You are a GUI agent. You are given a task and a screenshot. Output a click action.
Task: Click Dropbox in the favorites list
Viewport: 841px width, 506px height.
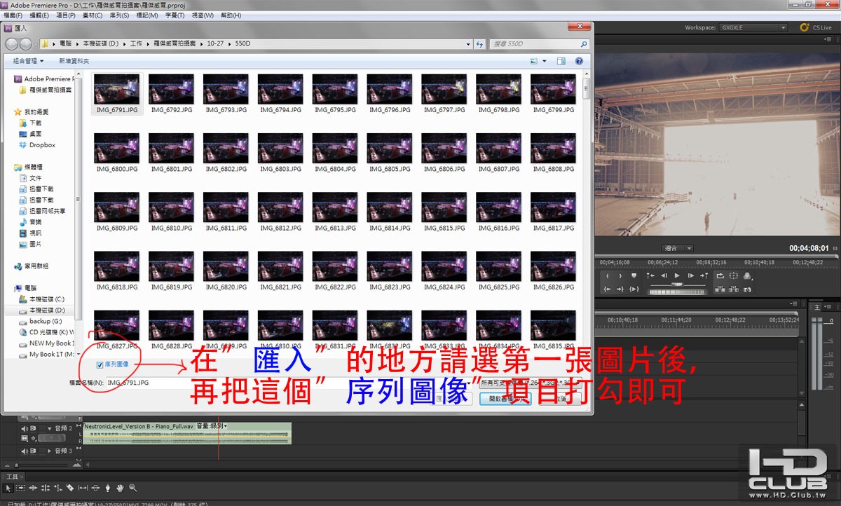click(x=36, y=145)
